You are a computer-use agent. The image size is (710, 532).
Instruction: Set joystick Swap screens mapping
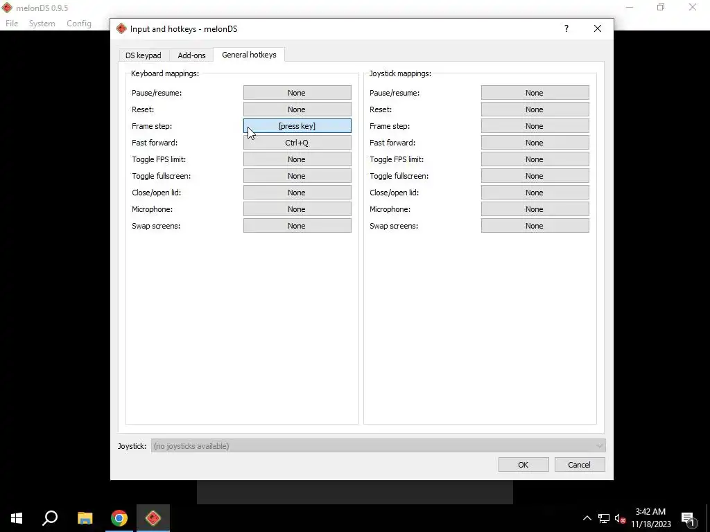535,226
